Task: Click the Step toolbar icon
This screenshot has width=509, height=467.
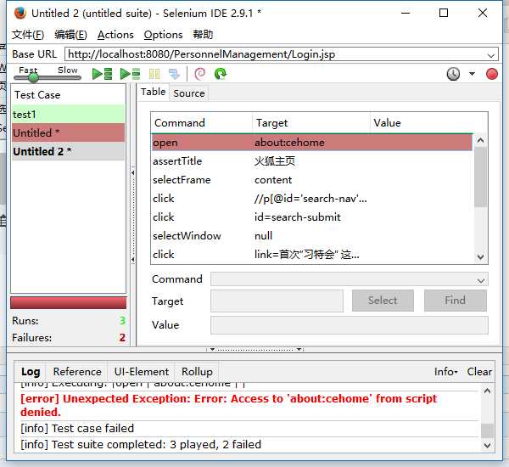Action: [x=174, y=74]
